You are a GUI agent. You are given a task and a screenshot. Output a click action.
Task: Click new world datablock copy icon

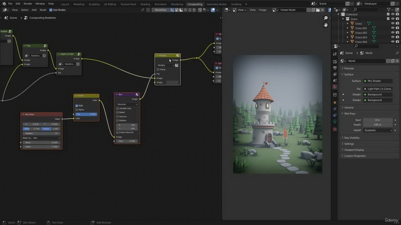(x=393, y=61)
